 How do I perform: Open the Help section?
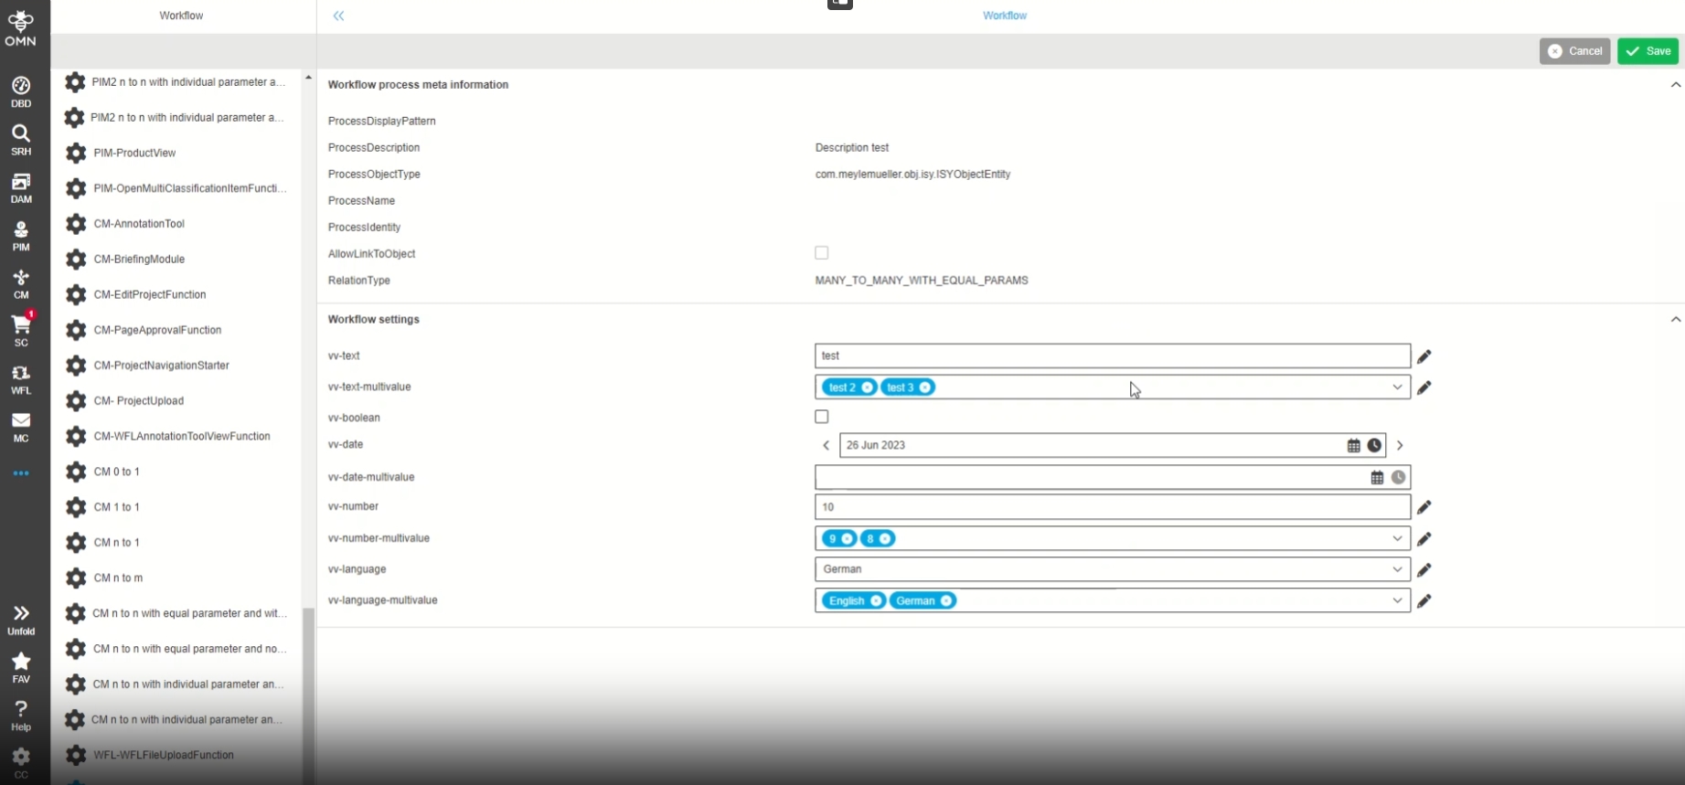coord(21,716)
